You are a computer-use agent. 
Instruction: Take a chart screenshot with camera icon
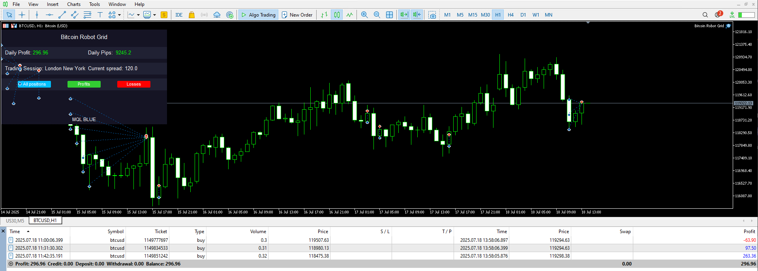click(433, 15)
